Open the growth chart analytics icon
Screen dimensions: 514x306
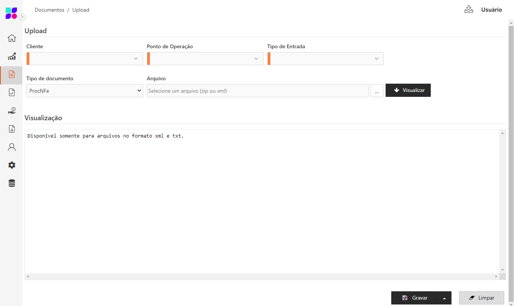click(x=12, y=57)
